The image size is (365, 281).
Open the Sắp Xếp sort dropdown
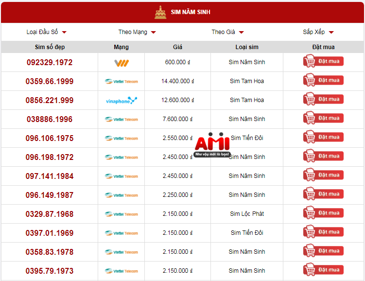[x=318, y=32]
